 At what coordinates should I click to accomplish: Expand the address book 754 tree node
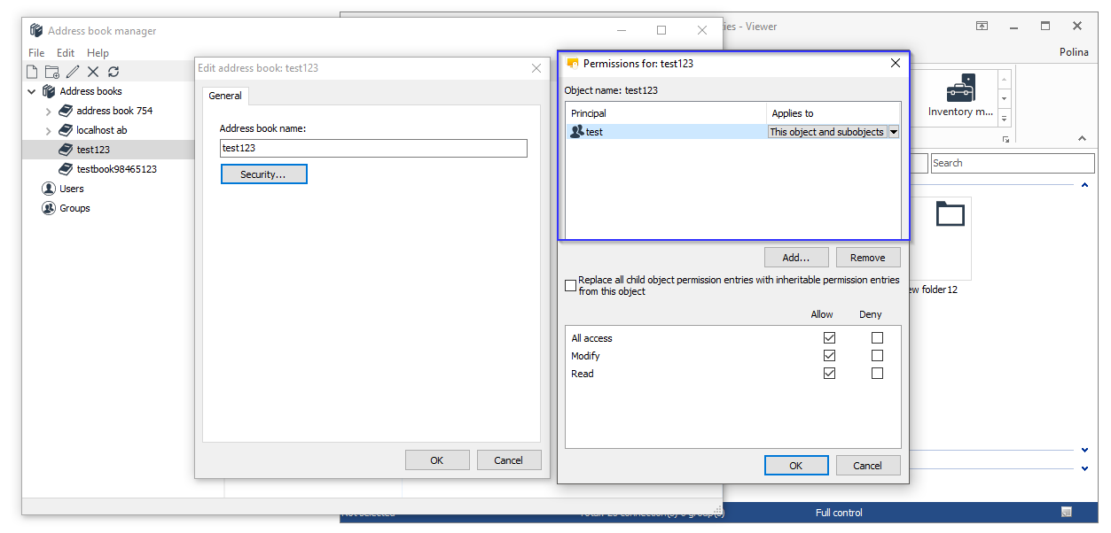coord(48,111)
